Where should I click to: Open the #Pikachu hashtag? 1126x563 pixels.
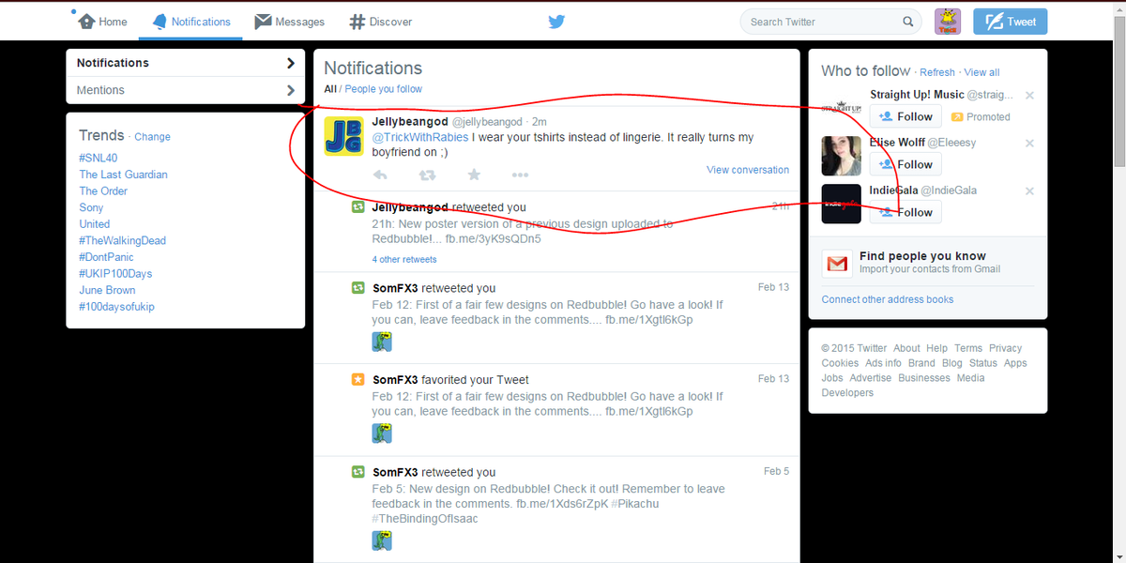click(x=636, y=504)
